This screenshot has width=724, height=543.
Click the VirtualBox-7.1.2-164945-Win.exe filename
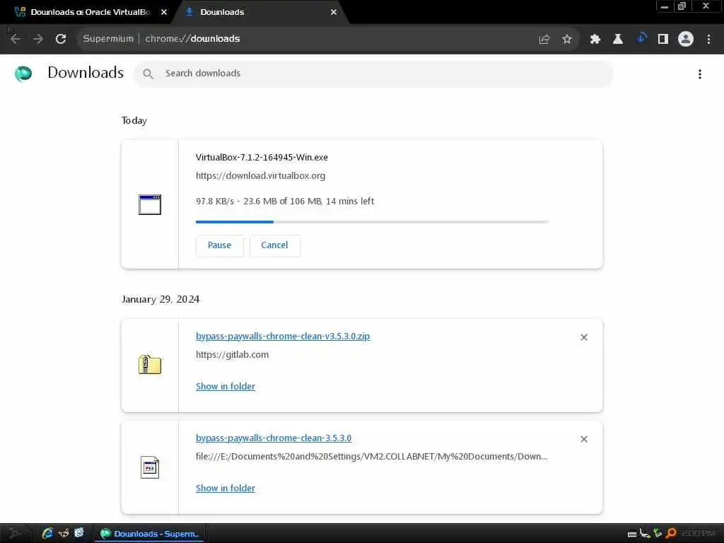[x=262, y=158]
